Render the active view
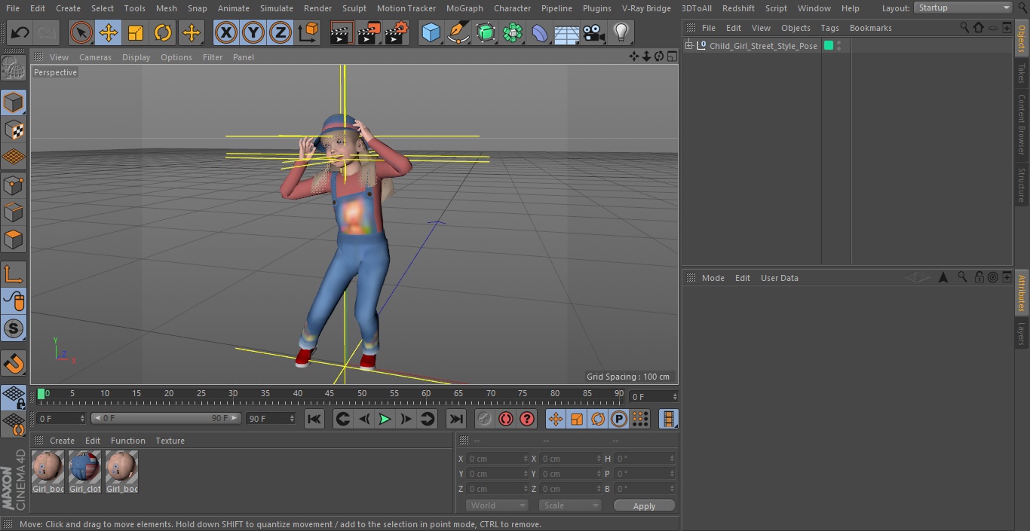The height and width of the screenshot is (531, 1030). coord(342,32)
